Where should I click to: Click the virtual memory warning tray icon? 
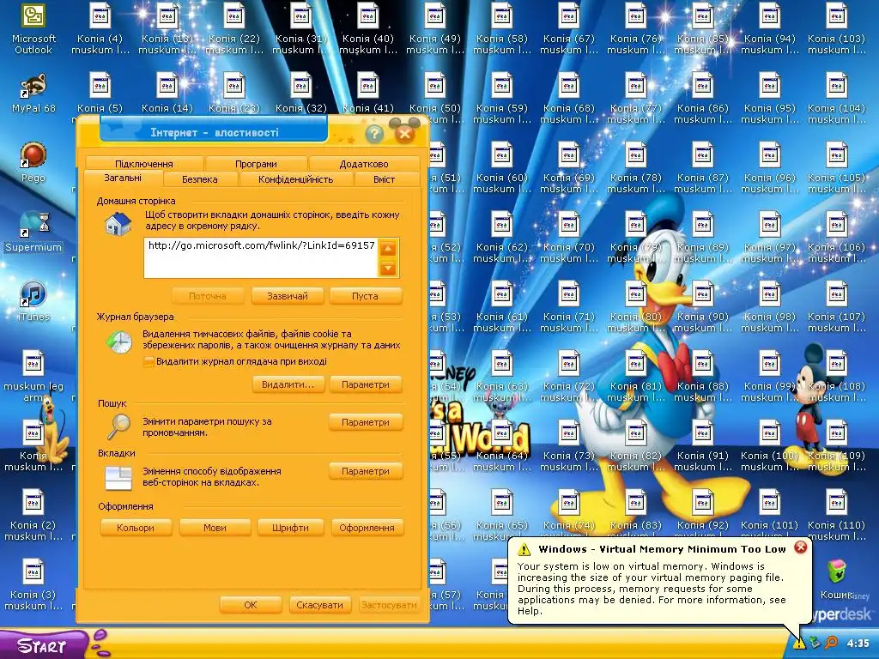(799, 643)
